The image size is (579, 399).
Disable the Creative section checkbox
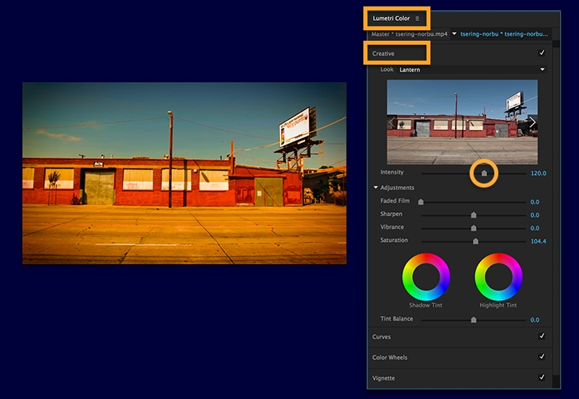[x=542, y=53]
